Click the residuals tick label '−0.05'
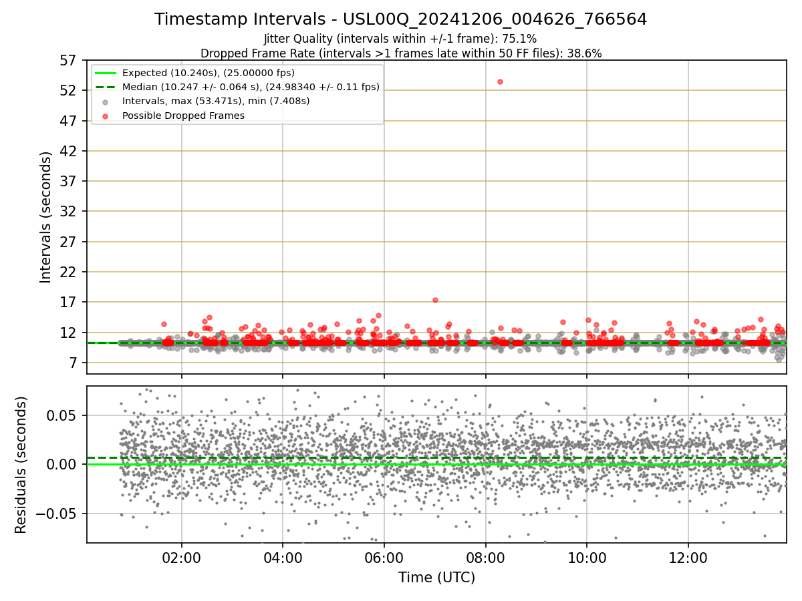The image size is (802, 601). [x=56, y=514]
